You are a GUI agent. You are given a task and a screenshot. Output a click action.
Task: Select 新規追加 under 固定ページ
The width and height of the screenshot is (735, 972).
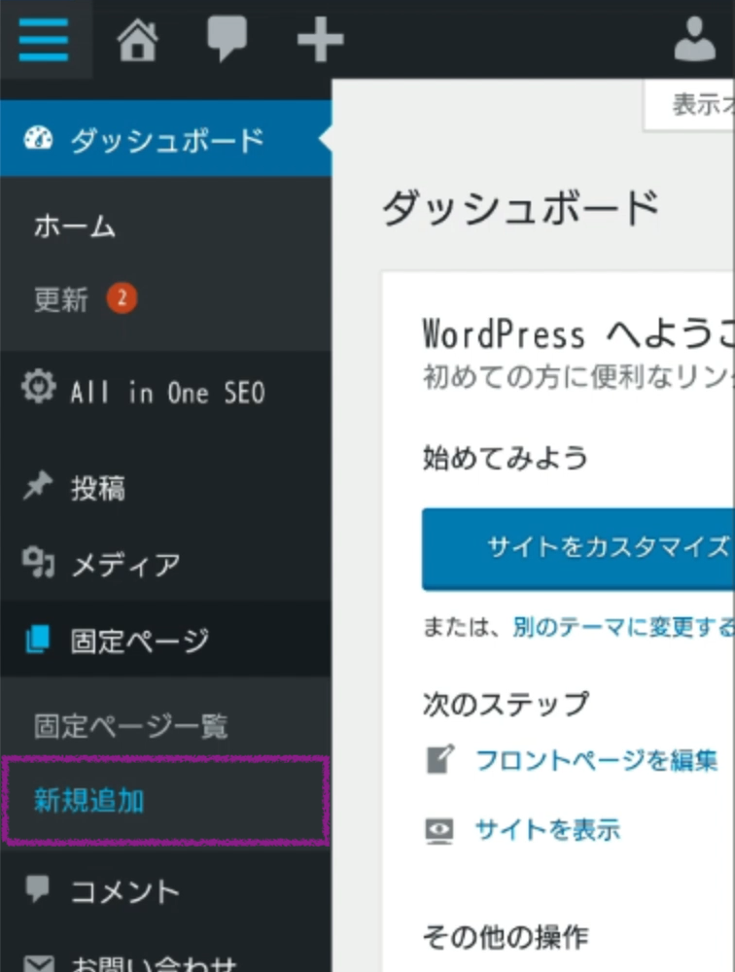tap(89, 801)
